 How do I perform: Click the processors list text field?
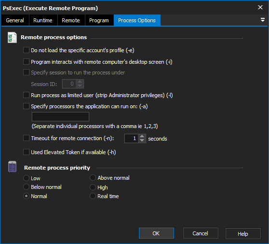[x=60, y=117]
